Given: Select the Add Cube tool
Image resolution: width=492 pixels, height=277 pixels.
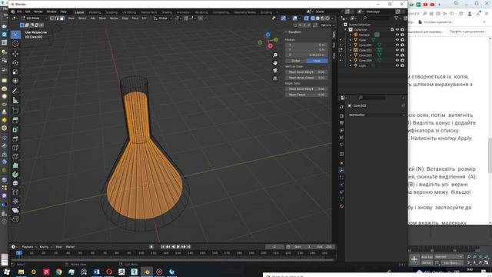Looking at the screenshot, I should pos(15,111).
